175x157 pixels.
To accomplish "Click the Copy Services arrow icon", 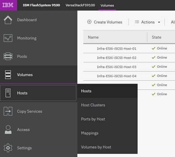I will click(8, 111).
